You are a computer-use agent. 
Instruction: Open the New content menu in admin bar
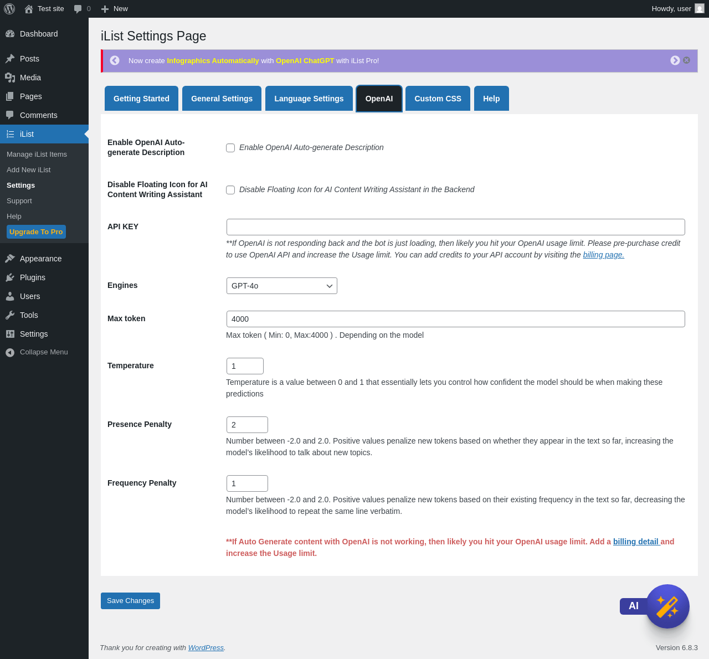(115, 9)
